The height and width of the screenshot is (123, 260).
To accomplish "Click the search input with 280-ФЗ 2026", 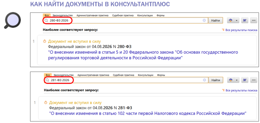I will tap(125, 20).
